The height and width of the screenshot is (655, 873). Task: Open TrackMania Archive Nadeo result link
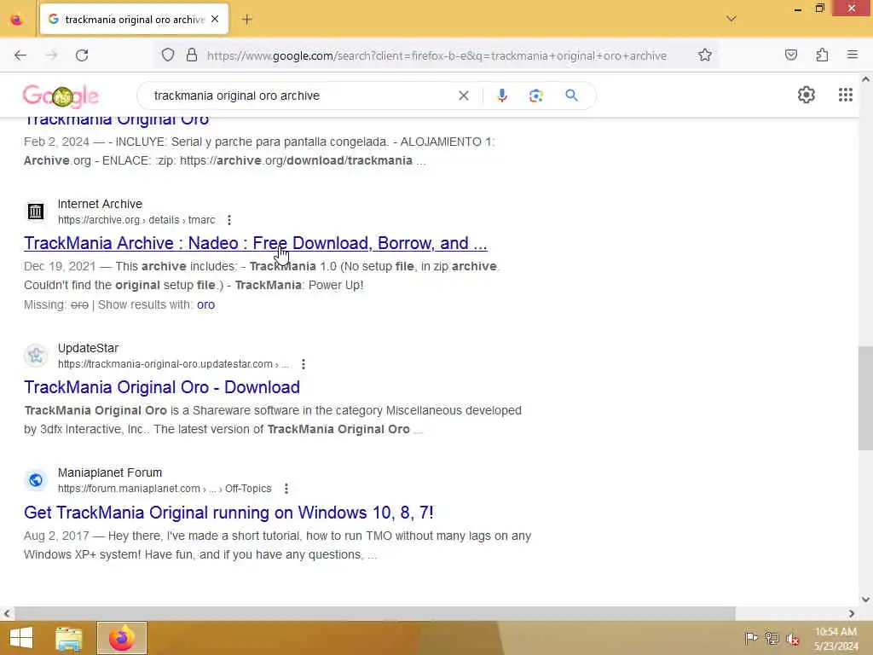[x=256, y=243]
